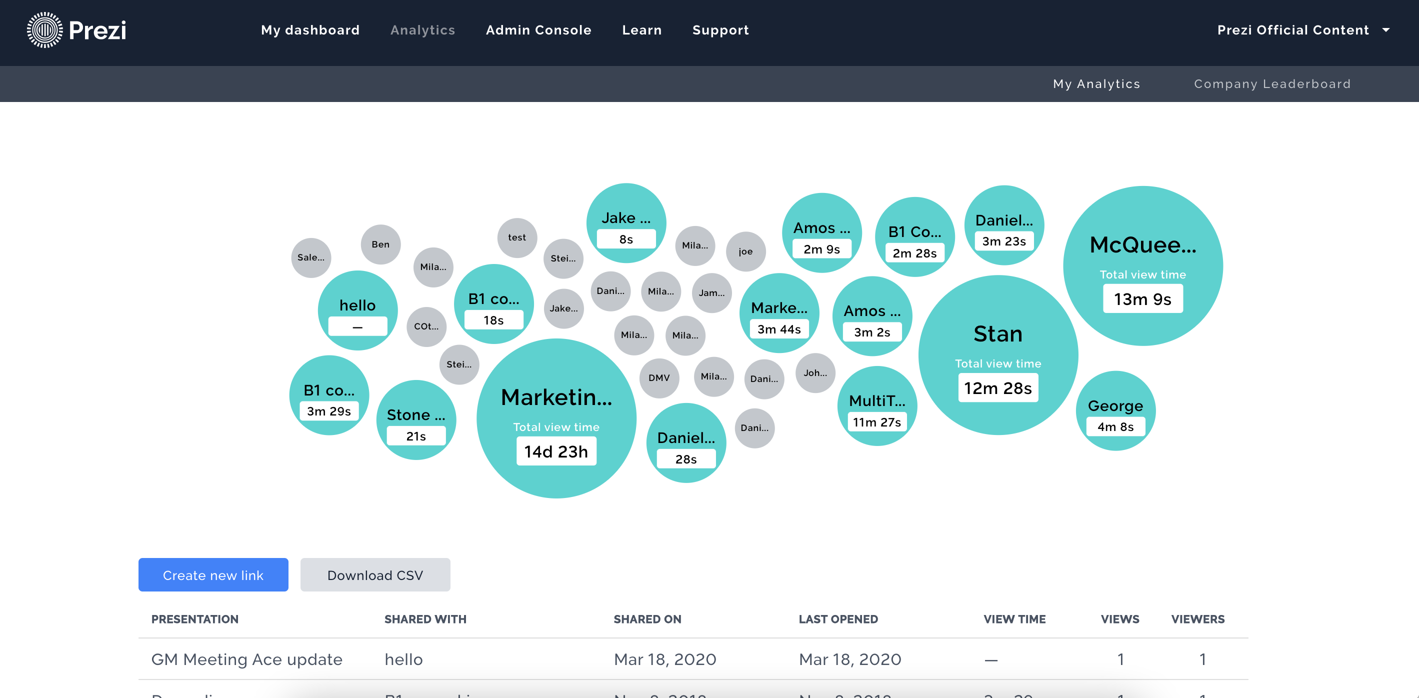Screen dimensions: 1419x698
Task: Switch to the Company Leaderboard tab
Action: click(1272, 83)
